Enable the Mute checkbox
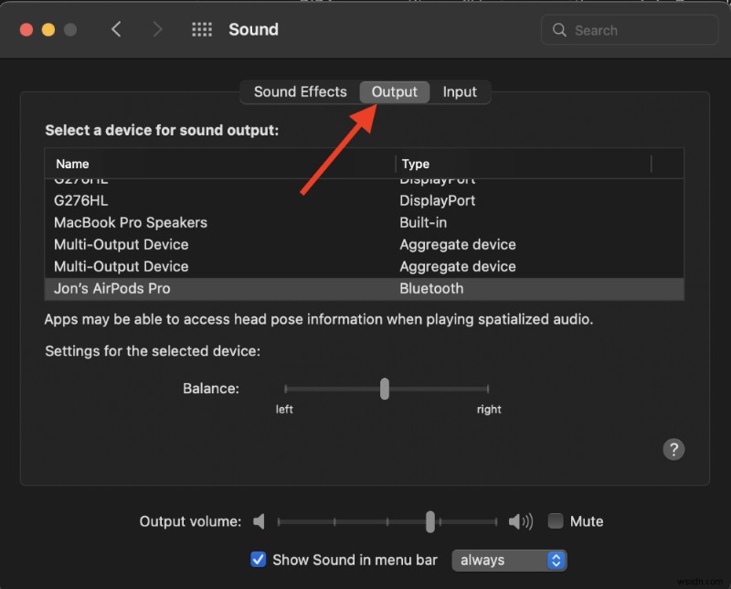This screenshot has height=589, width=731. pyautogui.click(x=555, y=520)
